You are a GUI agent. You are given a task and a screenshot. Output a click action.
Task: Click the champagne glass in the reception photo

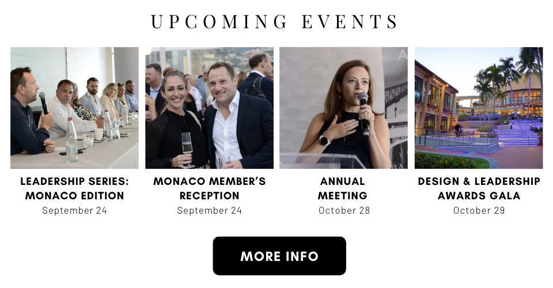[187, 145]
